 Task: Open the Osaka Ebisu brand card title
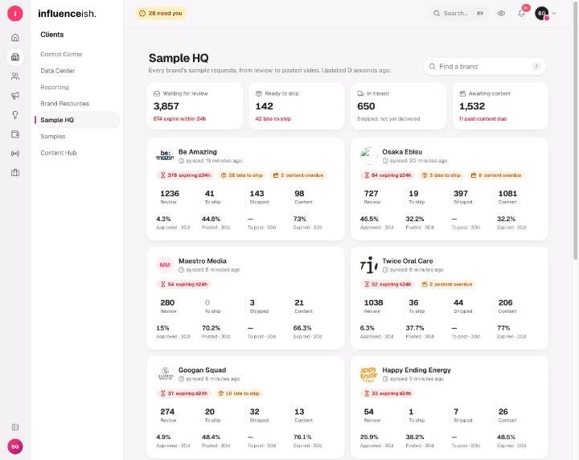point(402,152)
